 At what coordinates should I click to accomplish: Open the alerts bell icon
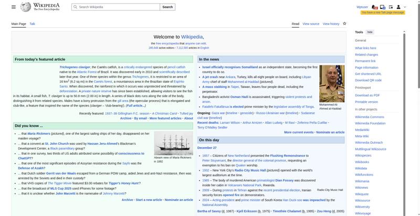(x=375, y=7)
